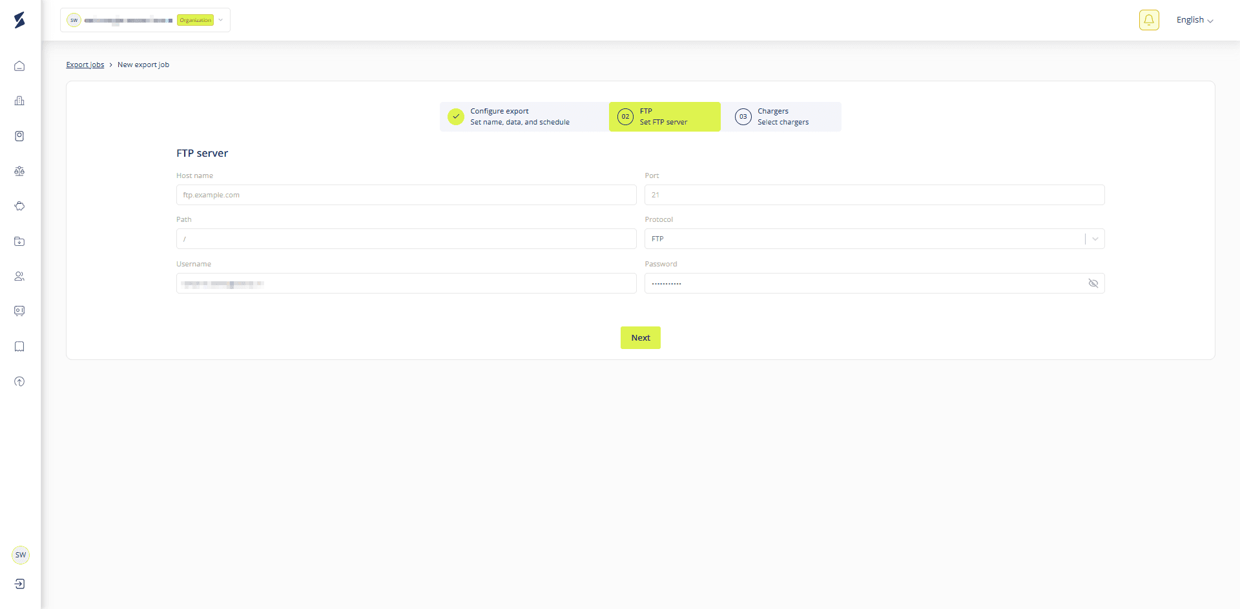Open the folder download export icon

(x=19, y=241)
